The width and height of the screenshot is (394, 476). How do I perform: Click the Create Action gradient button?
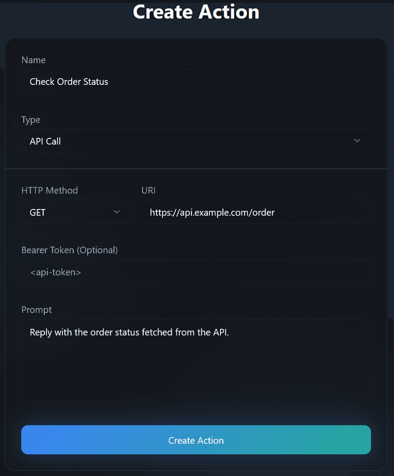(x=196, y=440)
